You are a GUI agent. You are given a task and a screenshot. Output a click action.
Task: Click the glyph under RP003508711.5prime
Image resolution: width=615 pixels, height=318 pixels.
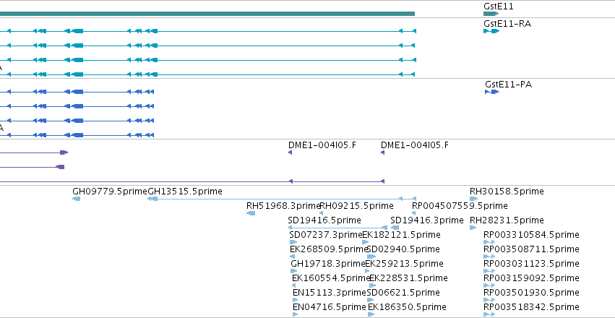[x=489, y=257]
